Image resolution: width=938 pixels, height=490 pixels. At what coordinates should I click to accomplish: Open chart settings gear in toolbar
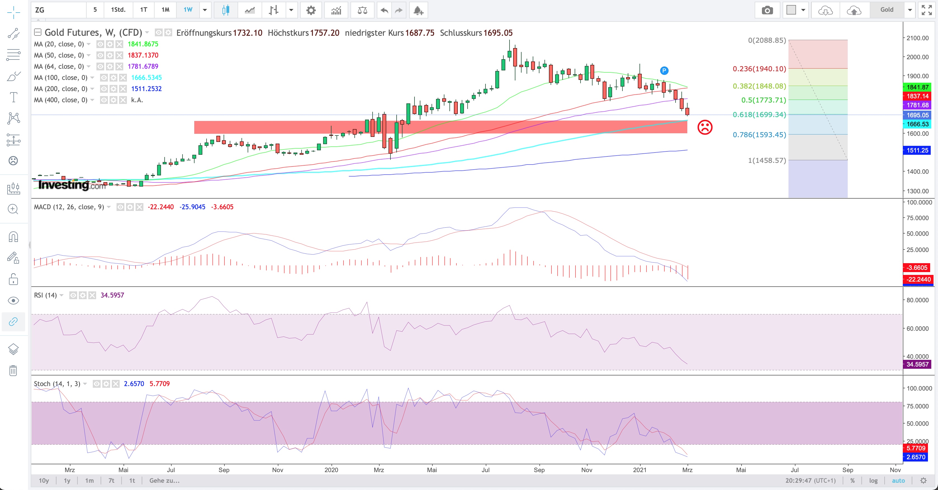pos(311,10)
